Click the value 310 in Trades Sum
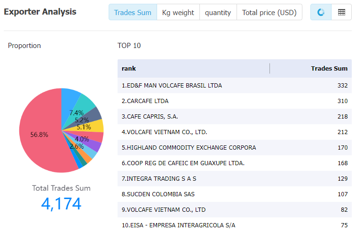Viewport: 356px width, 232px height. coord(342,101)
